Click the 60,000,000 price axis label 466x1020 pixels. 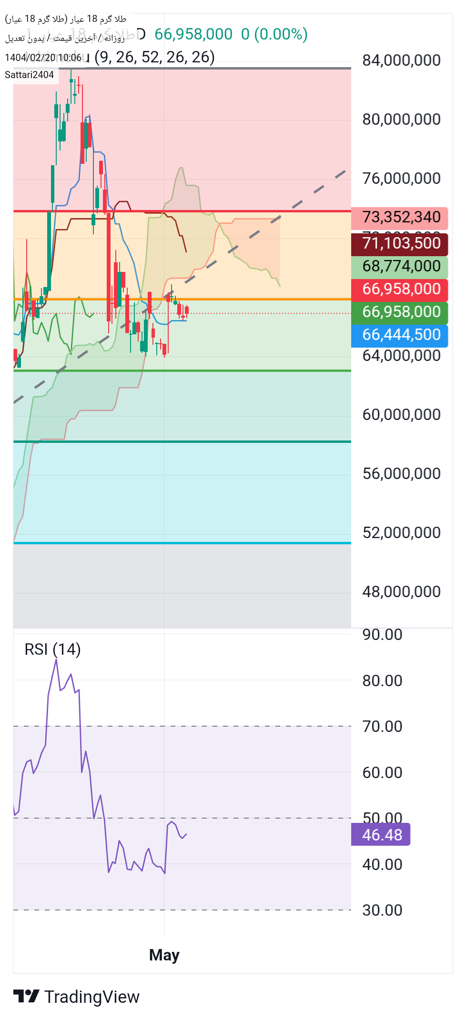click(402, 415)
